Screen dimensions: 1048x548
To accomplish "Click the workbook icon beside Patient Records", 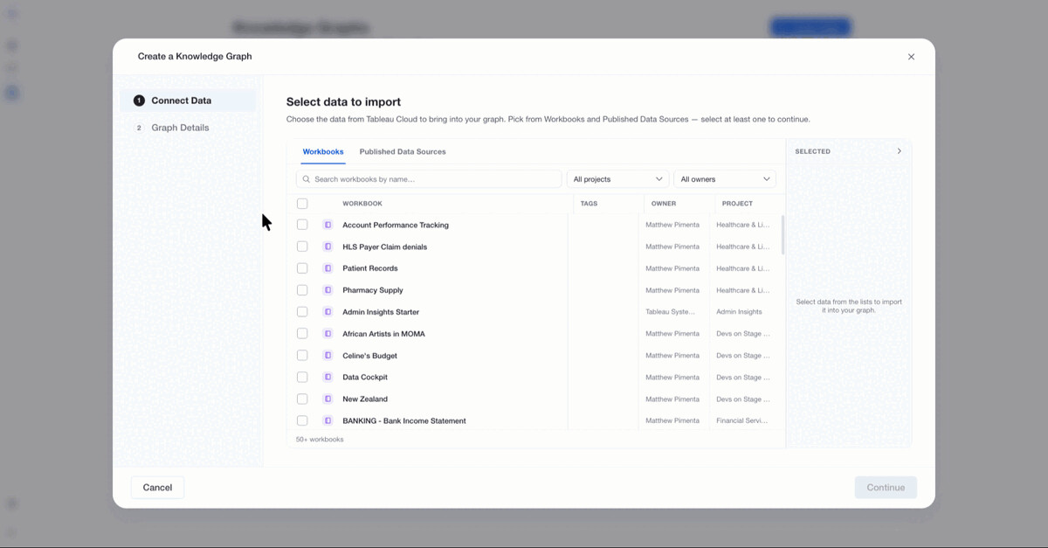I will [328, 268].
